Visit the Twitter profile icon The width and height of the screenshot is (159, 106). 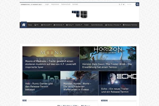tap(123, 5)
